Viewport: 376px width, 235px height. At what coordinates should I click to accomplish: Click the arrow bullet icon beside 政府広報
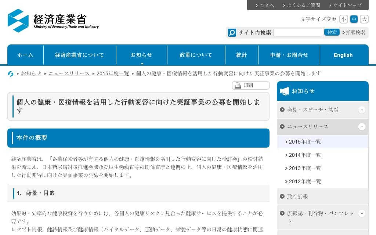[x=282, y=196]
